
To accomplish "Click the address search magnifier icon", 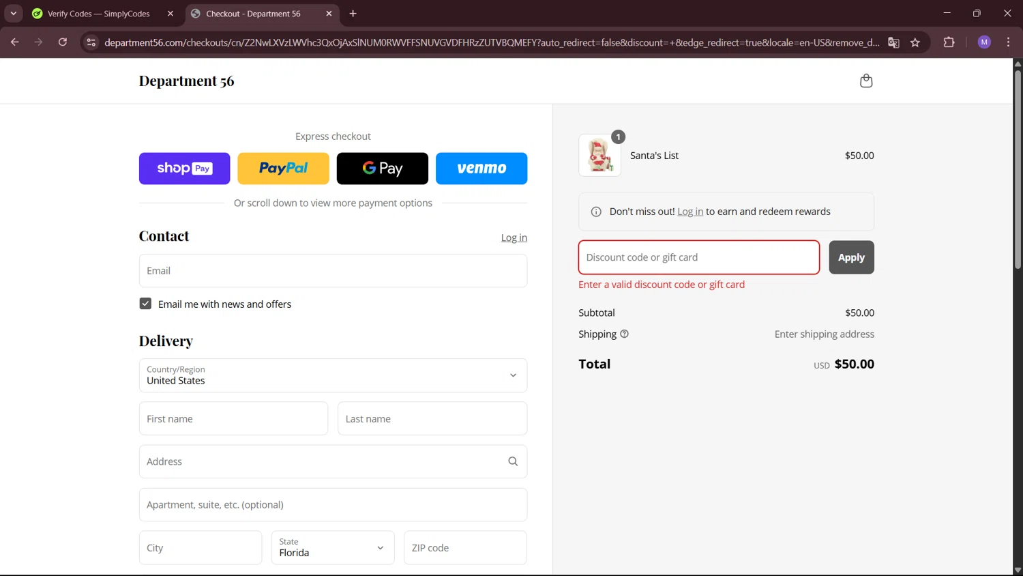I will [x=513, y=461].
